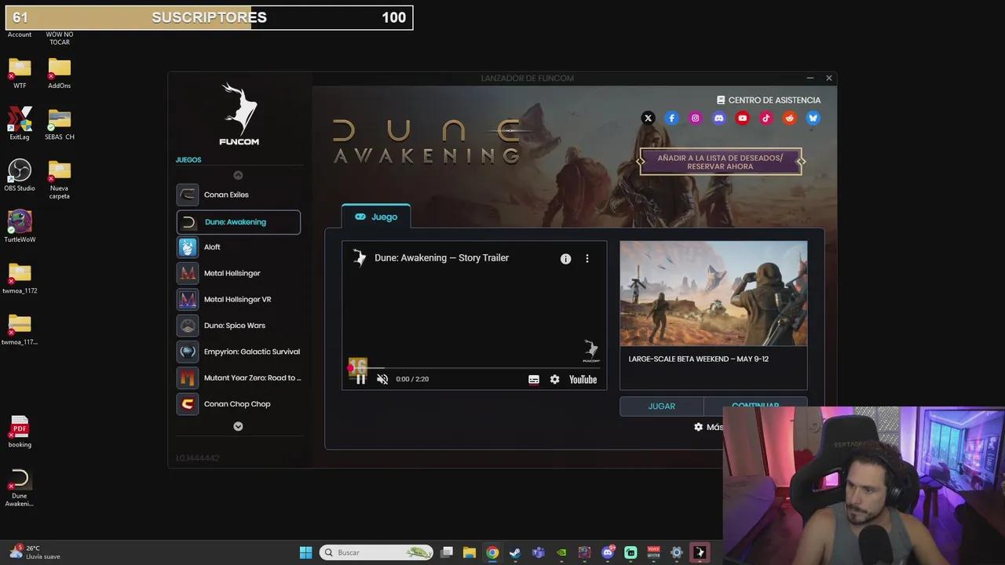The width and height of the screenshot is (1005, 565).
Task: Open the Discord social link icon
Action: coord(718,118)
